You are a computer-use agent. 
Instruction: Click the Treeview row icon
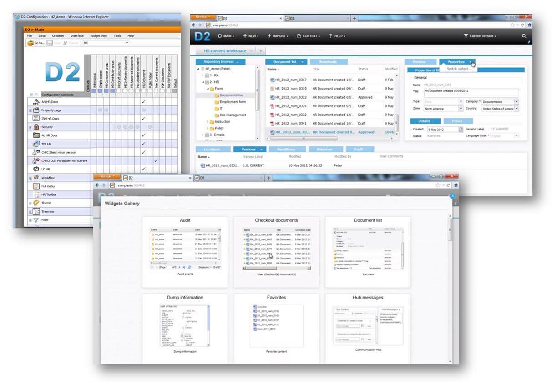(x=36, y=211)
